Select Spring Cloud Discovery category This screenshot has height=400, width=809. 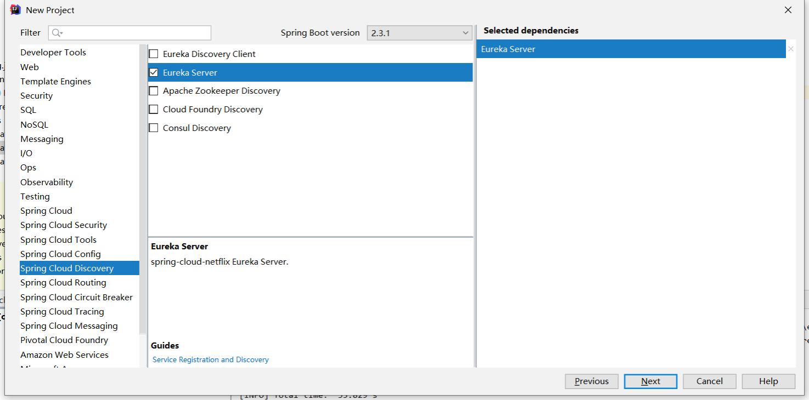[80, 268]
